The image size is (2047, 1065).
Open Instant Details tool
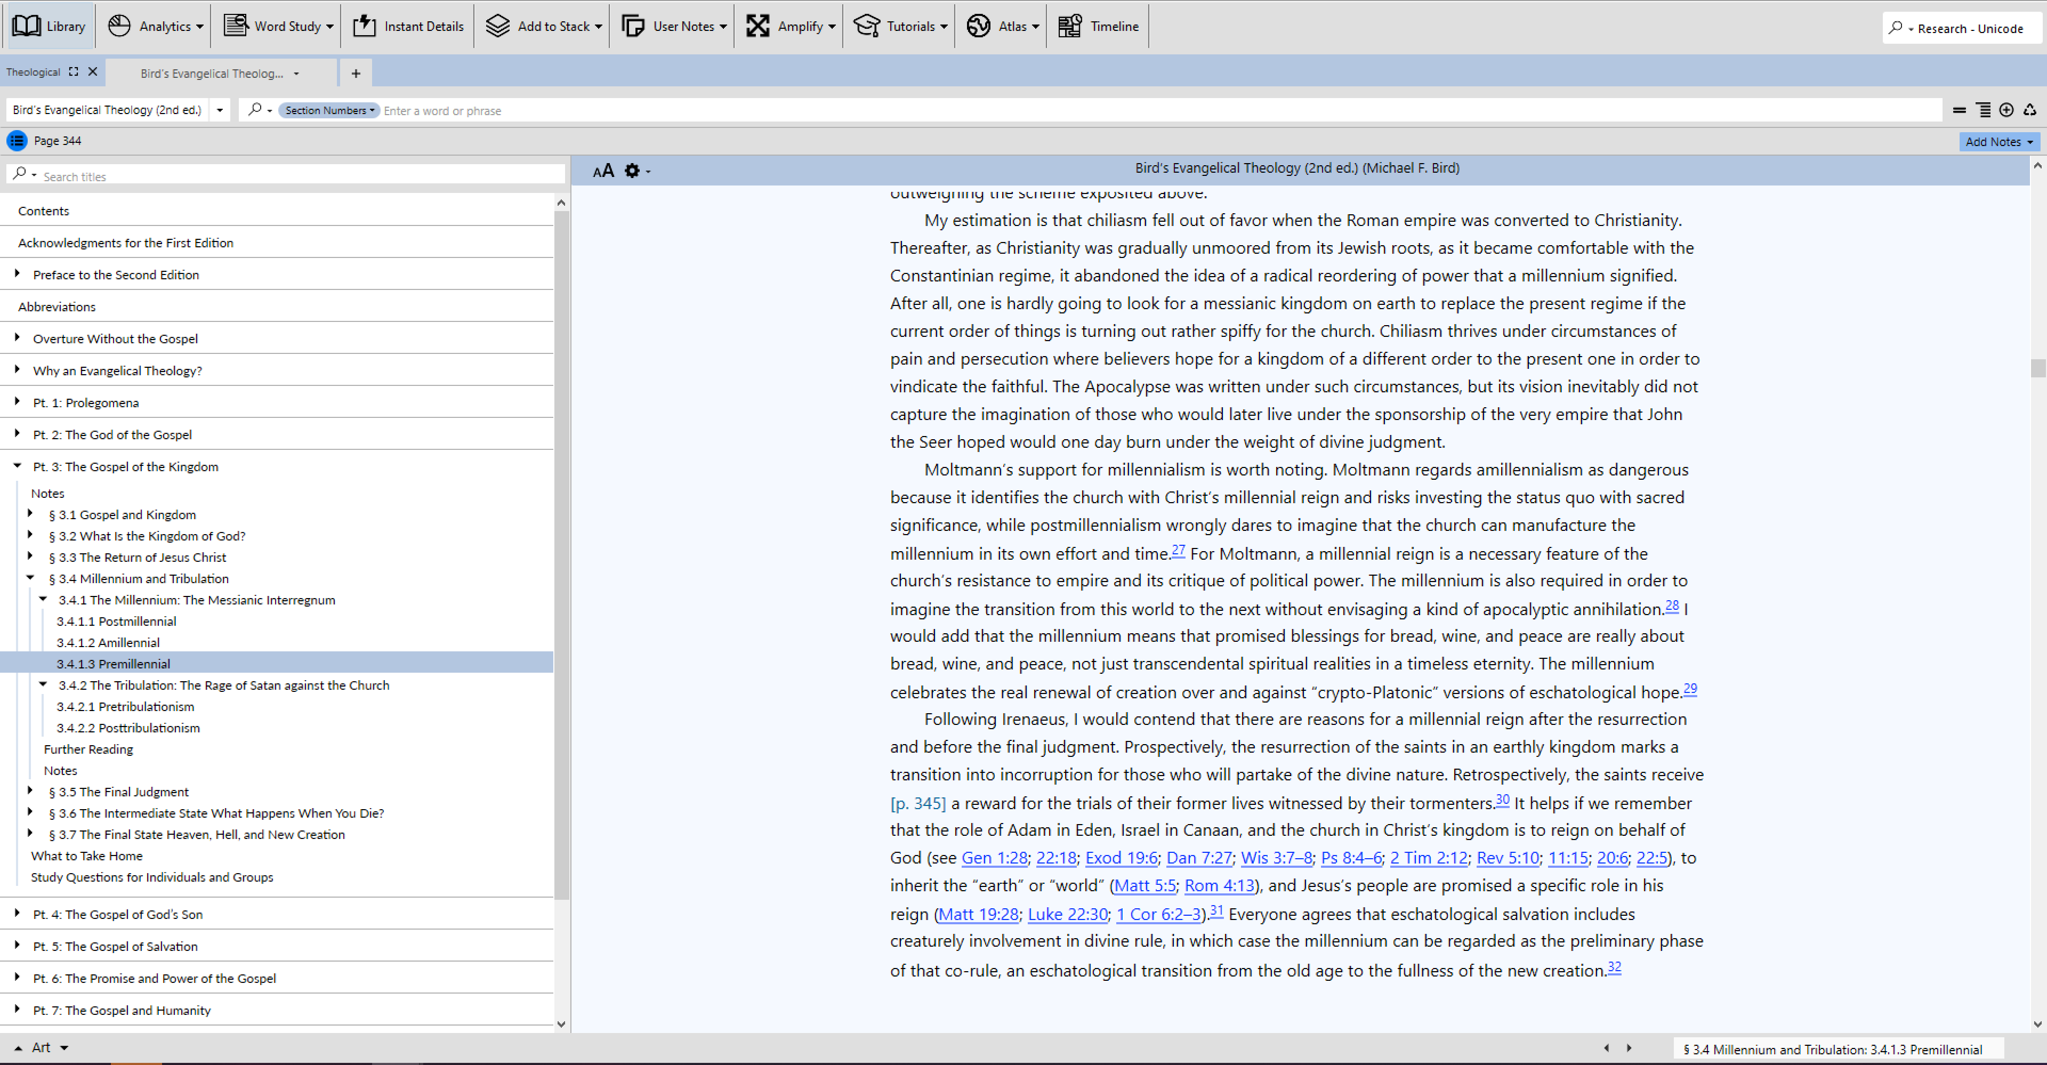point(408,26)
